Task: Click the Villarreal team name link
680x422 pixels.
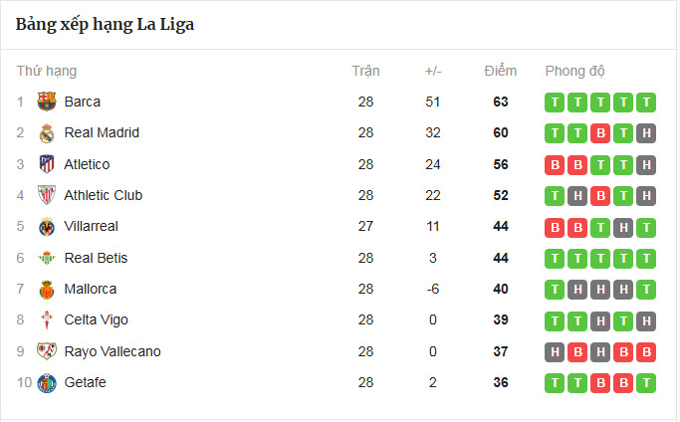Action: point(91,227)
